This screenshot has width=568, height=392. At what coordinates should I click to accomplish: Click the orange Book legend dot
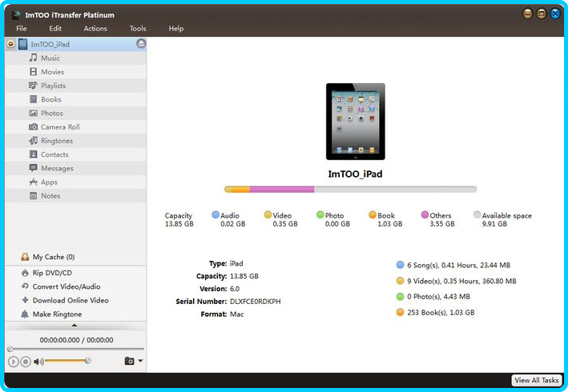[373, 215]
